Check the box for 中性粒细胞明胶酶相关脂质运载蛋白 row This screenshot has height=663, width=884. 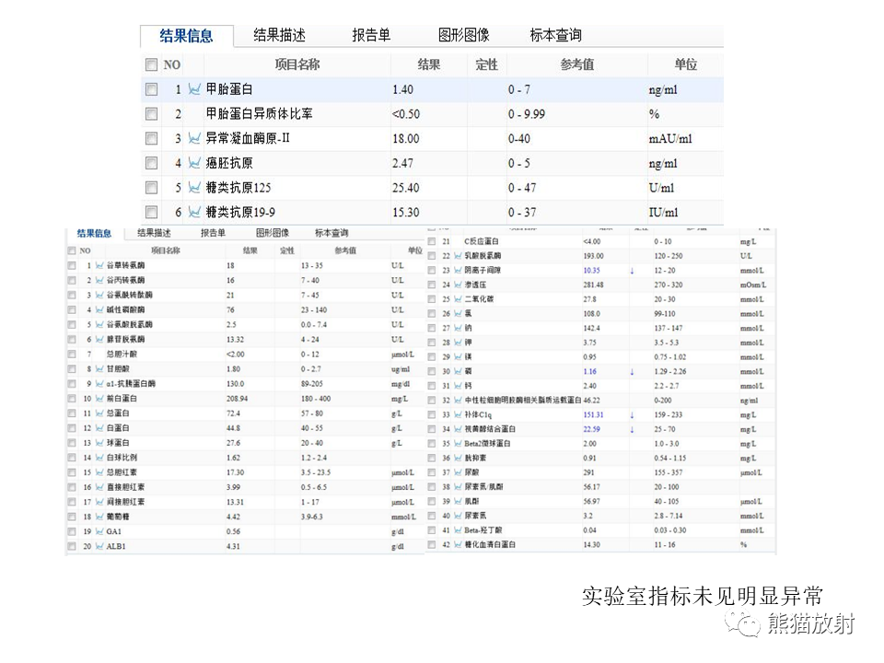coord(431,401)
